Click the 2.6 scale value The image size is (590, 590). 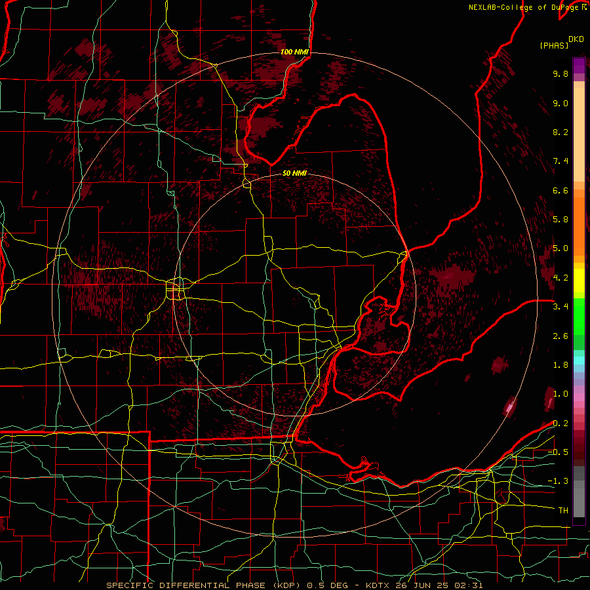click(560, 336)
